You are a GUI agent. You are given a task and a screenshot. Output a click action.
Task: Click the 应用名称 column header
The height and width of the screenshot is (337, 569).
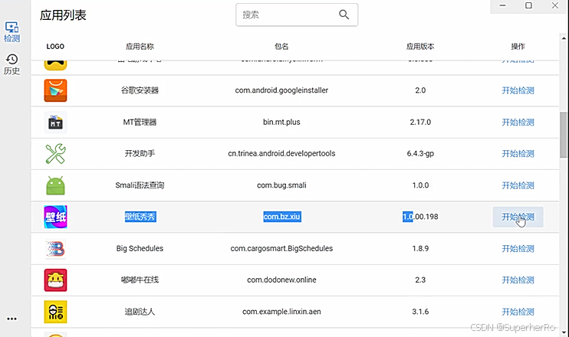140,47
